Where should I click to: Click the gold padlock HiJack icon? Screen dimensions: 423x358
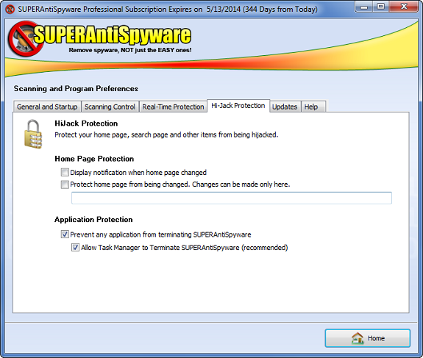point(33,134)
